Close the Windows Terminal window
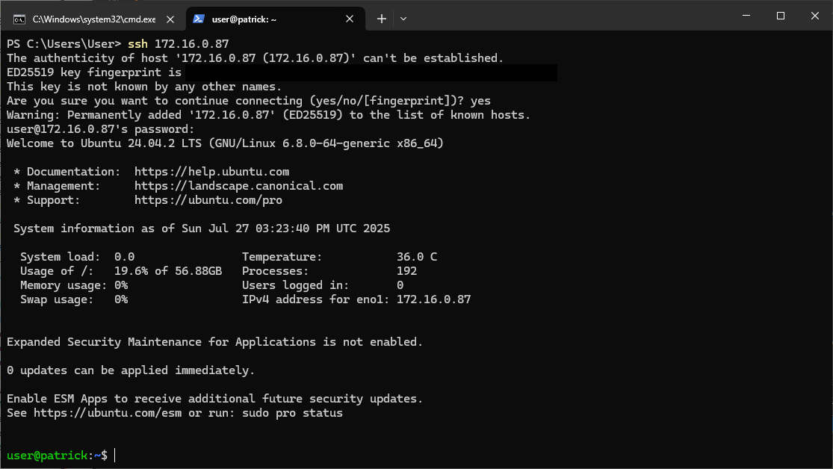The height and width of the screenshot is (469, 833). [x=814, y=16]
